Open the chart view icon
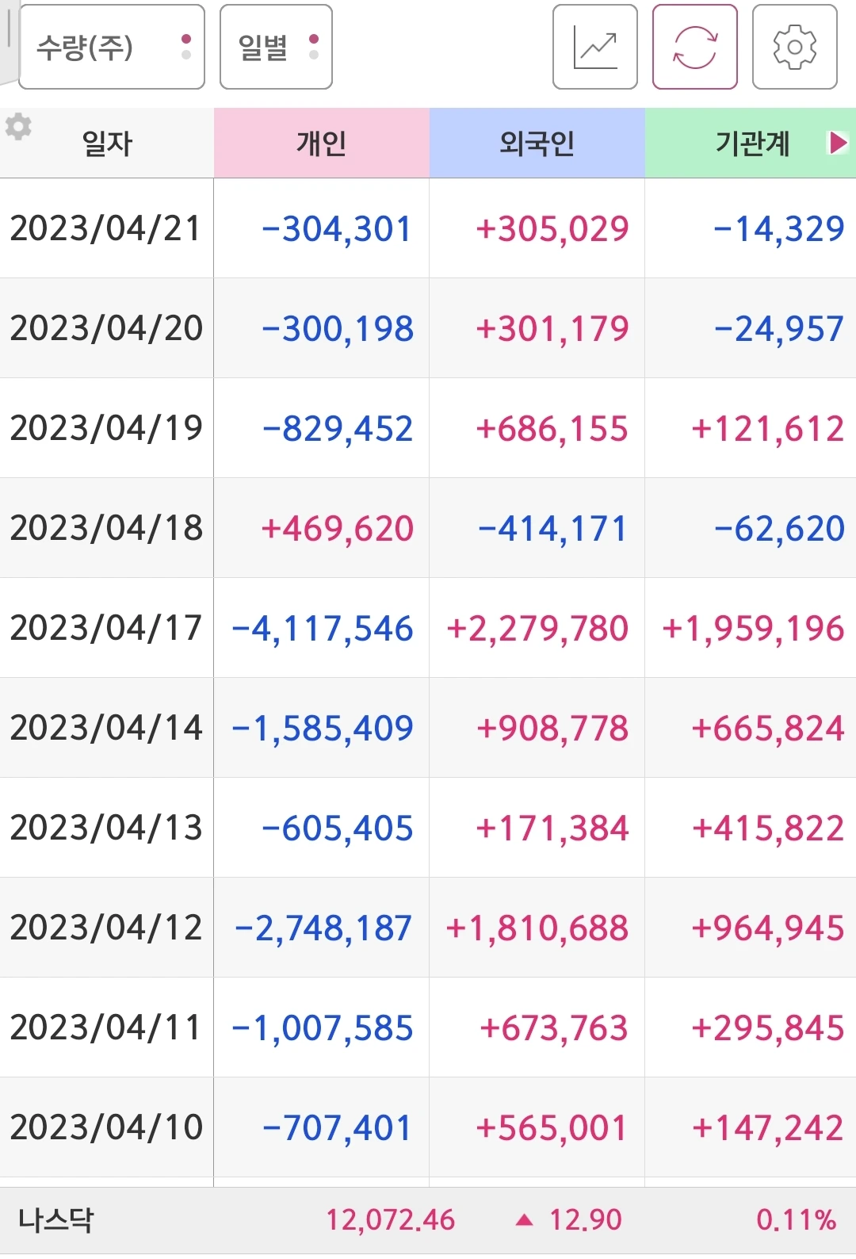Viewport: 856px width, 1259px height. click(594, 47)
